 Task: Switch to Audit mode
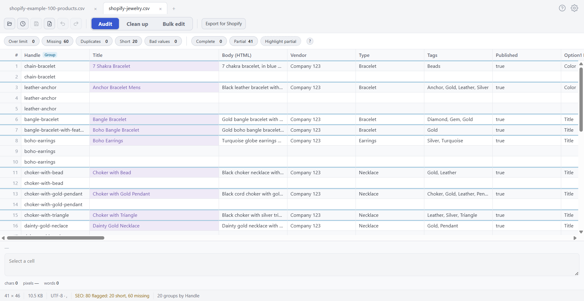click(105, 24)
